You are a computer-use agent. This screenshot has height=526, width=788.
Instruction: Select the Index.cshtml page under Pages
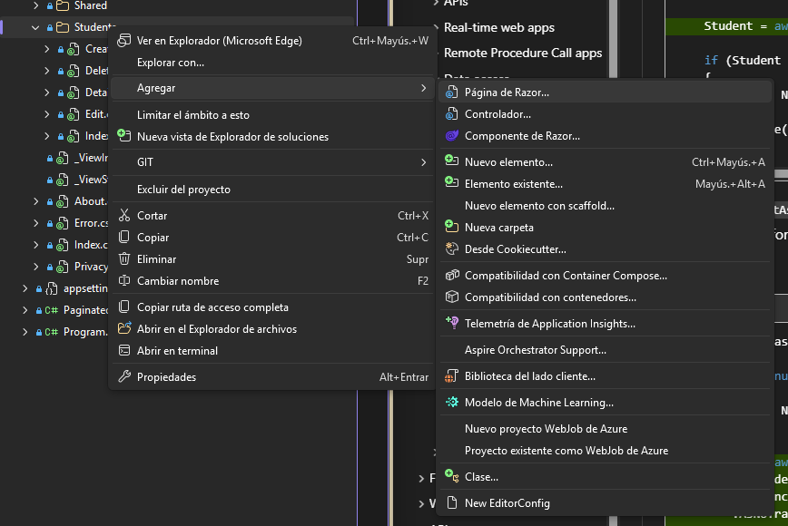point(91,245)
